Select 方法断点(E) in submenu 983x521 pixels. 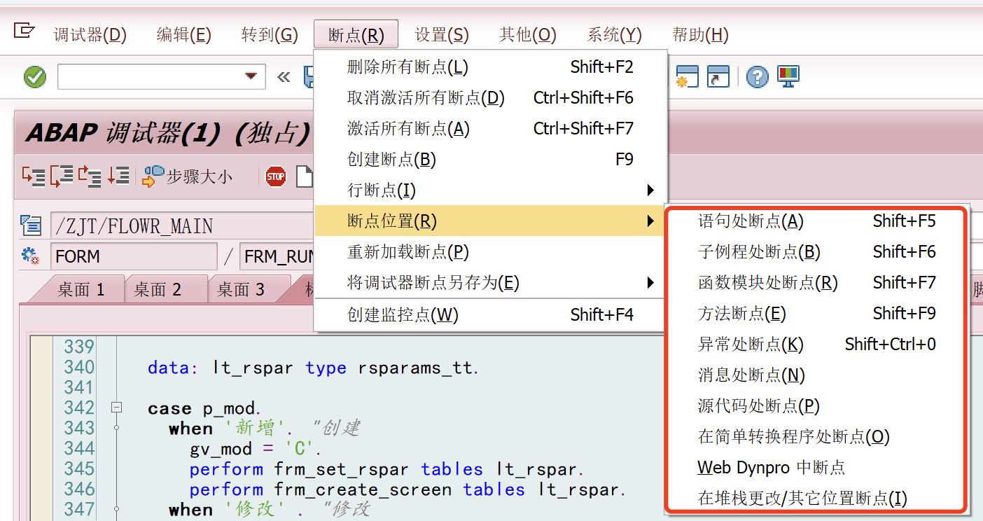click(816, 314)
